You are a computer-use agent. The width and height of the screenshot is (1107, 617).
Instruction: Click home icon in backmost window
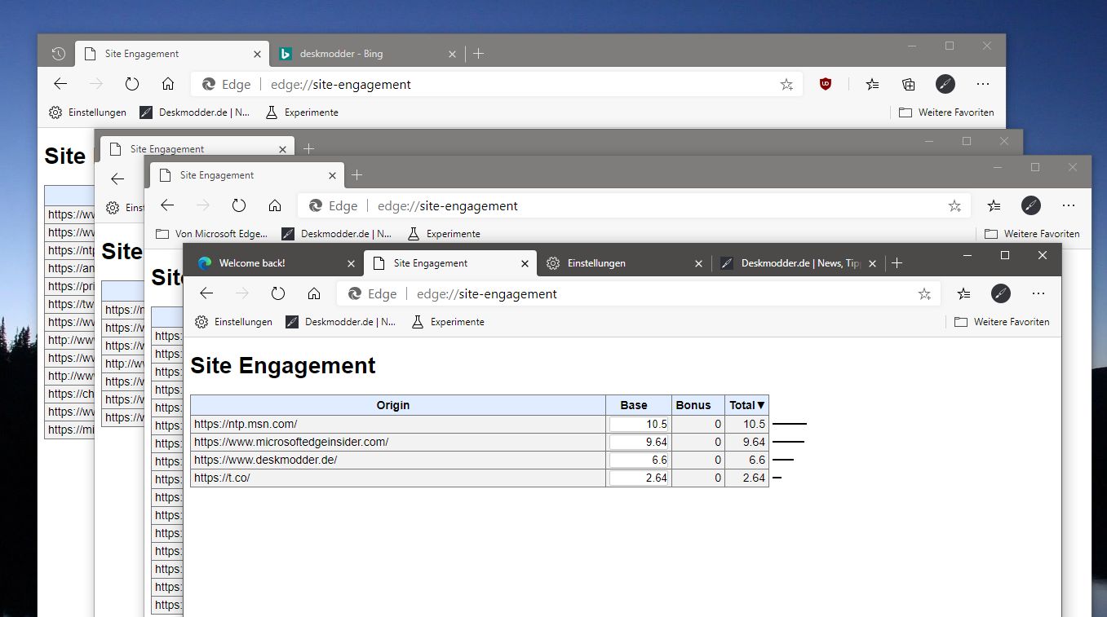pyautogui.click(x=168, y=83)
